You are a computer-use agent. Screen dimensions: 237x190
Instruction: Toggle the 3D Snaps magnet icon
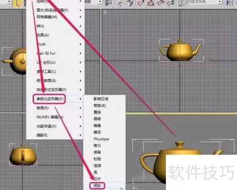pyautogui.click(x=141, y=3)
